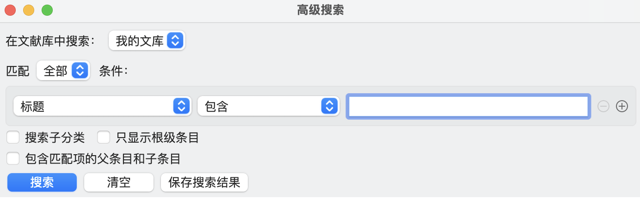Focus the search condition text field

(x=468, y=107)
